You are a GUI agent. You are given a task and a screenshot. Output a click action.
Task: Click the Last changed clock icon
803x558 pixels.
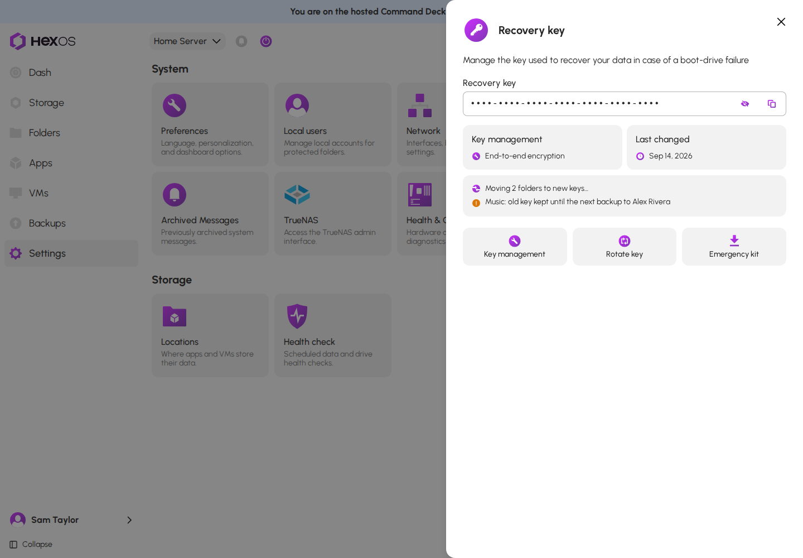[x=640, y=156]
